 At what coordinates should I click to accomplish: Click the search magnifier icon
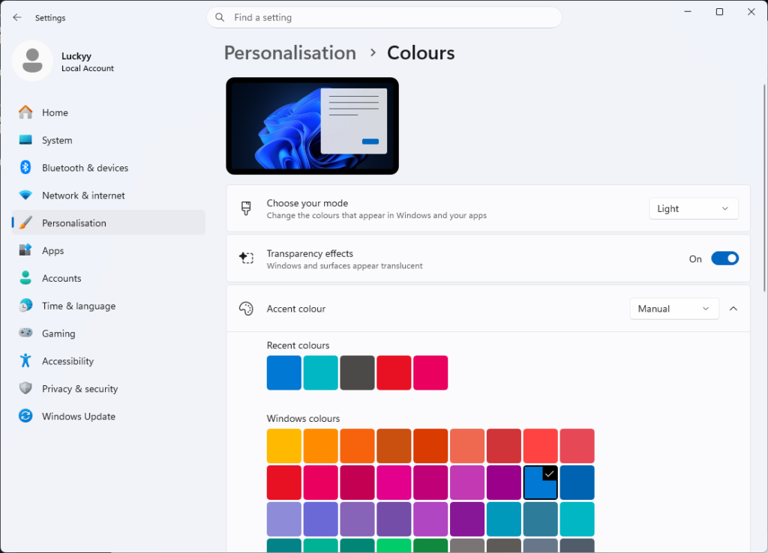[x=220, y=18]
